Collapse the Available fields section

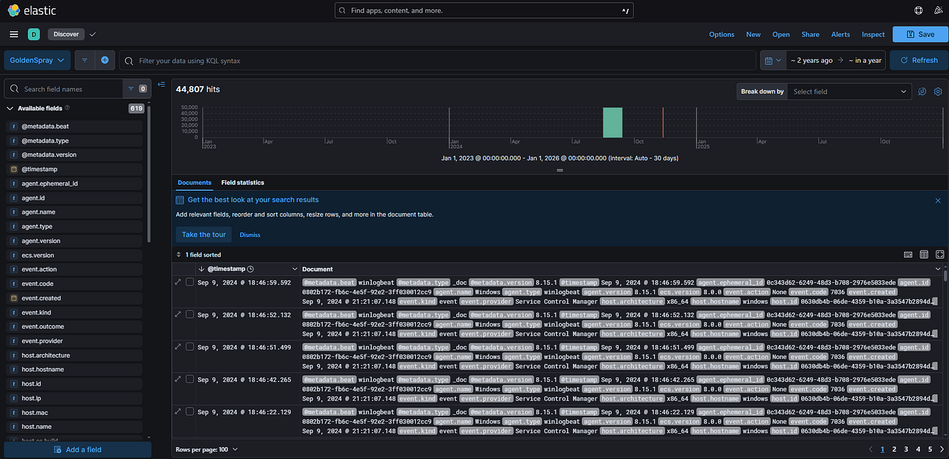[x=10, y=108]
